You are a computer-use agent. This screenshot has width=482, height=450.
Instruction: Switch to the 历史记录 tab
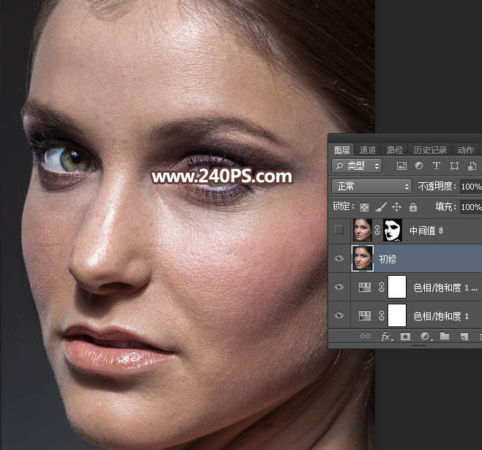coord(429,150)
